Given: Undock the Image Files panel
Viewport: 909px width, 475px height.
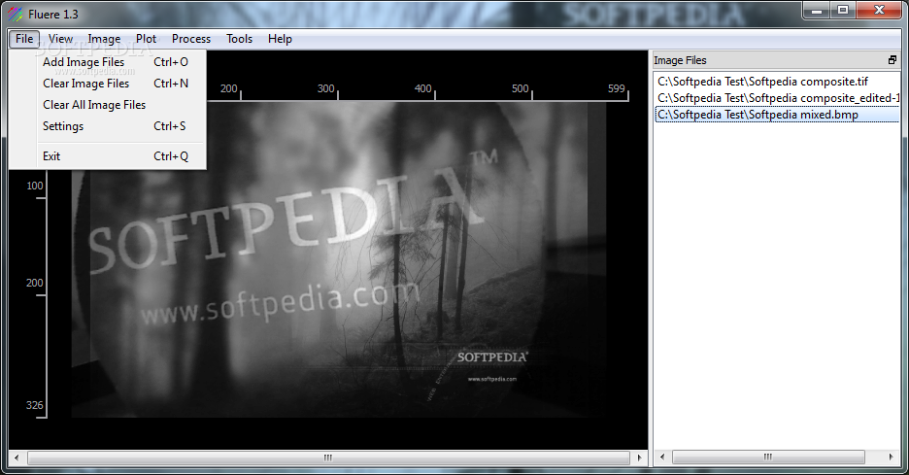Looking at the screenshot, I should click(x=892, y=59).
